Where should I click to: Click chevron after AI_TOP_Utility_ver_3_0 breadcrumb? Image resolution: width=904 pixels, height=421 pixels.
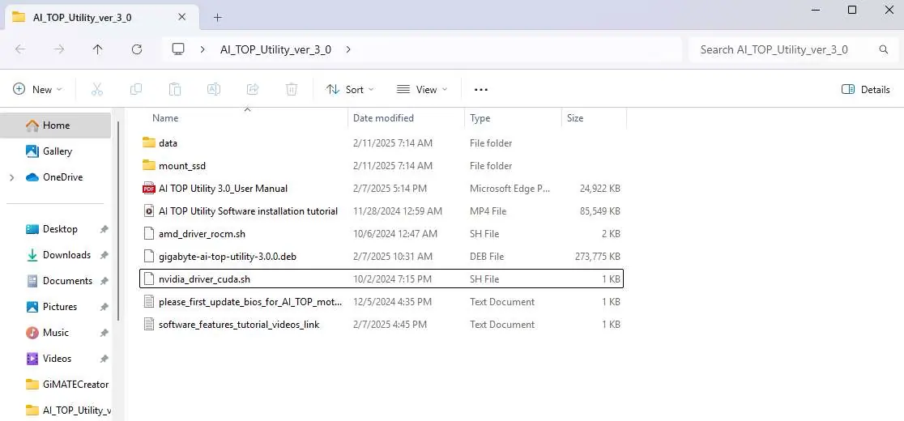[348, 49]
